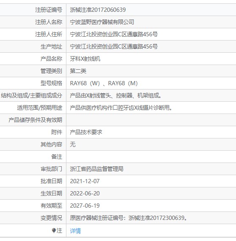Click effective date 2022-06-20
The image size is (236, 241).
pyautogui.click(x=85, y=193)
